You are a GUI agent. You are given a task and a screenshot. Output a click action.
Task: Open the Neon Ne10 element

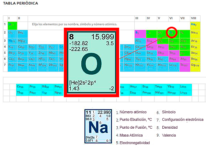[x=195, y=34]
